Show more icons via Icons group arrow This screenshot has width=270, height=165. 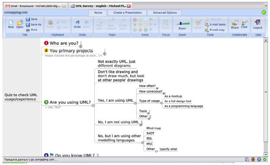155,24
